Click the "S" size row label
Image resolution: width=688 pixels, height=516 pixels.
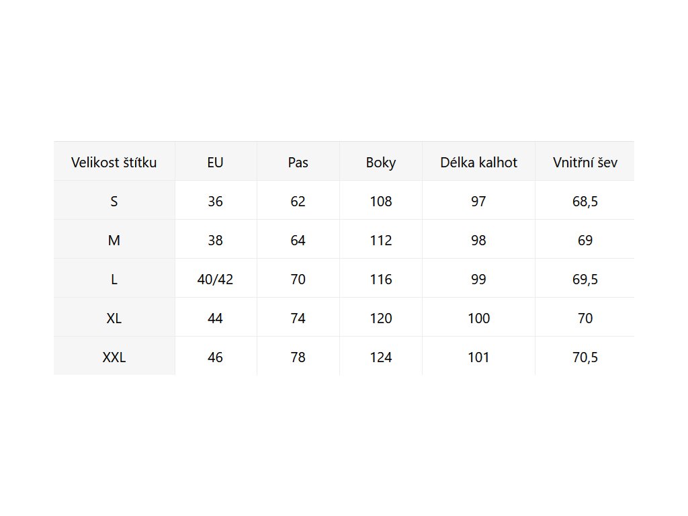[114, 202]
